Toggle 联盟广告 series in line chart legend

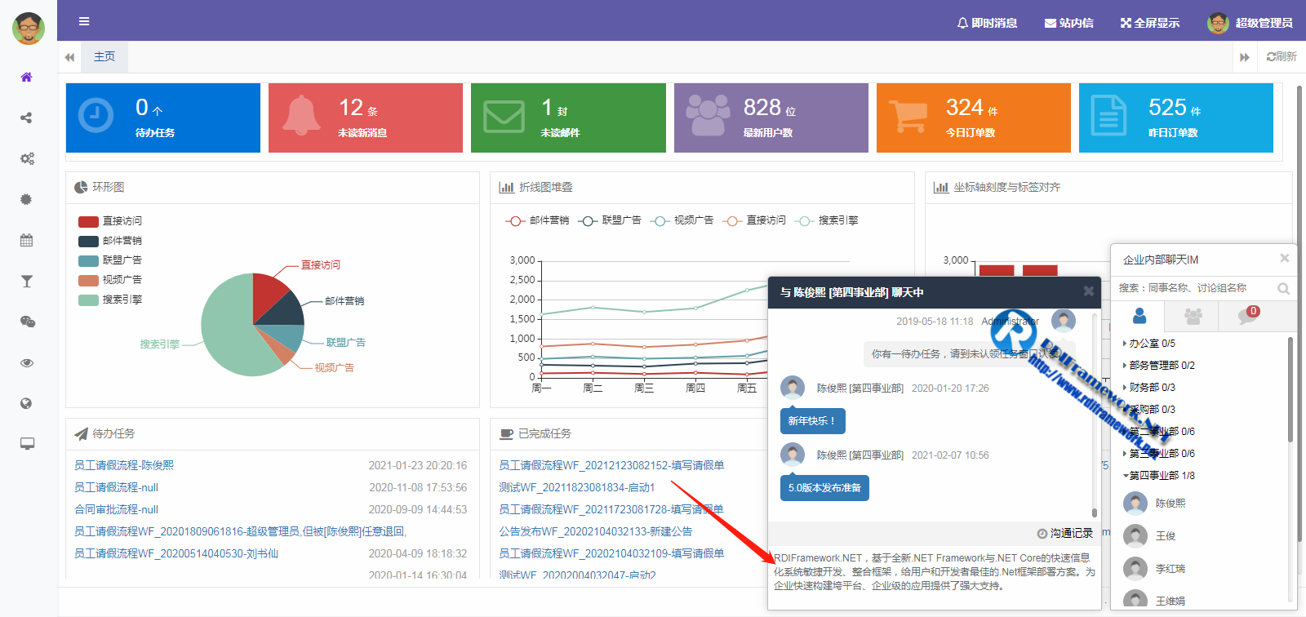coord(610,220)
